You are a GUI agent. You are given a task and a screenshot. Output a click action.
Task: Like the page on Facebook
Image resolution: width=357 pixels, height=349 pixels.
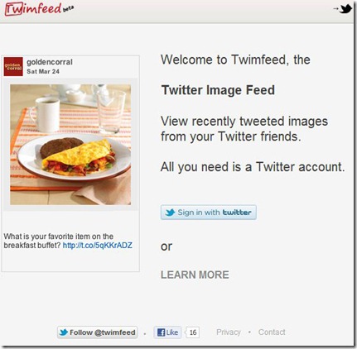coord(167,332)
